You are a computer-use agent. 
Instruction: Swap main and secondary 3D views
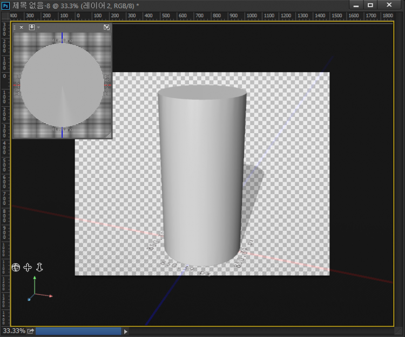coord(106,27)
